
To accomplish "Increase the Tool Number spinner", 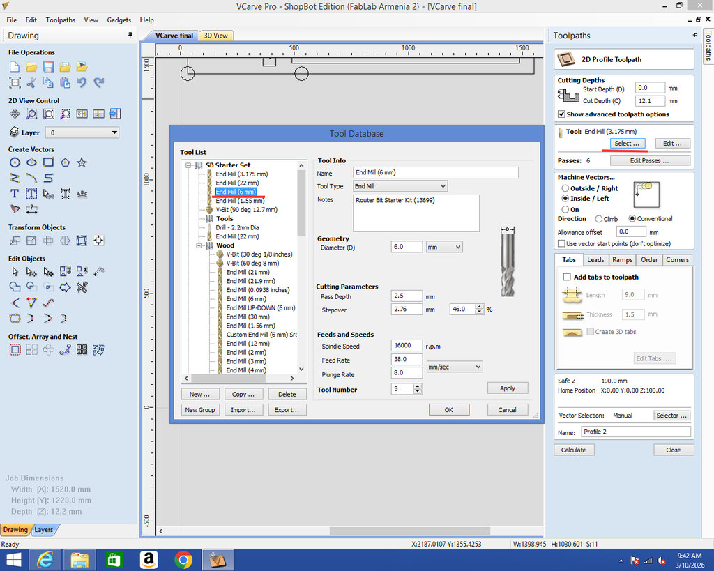I will point(418,386).
